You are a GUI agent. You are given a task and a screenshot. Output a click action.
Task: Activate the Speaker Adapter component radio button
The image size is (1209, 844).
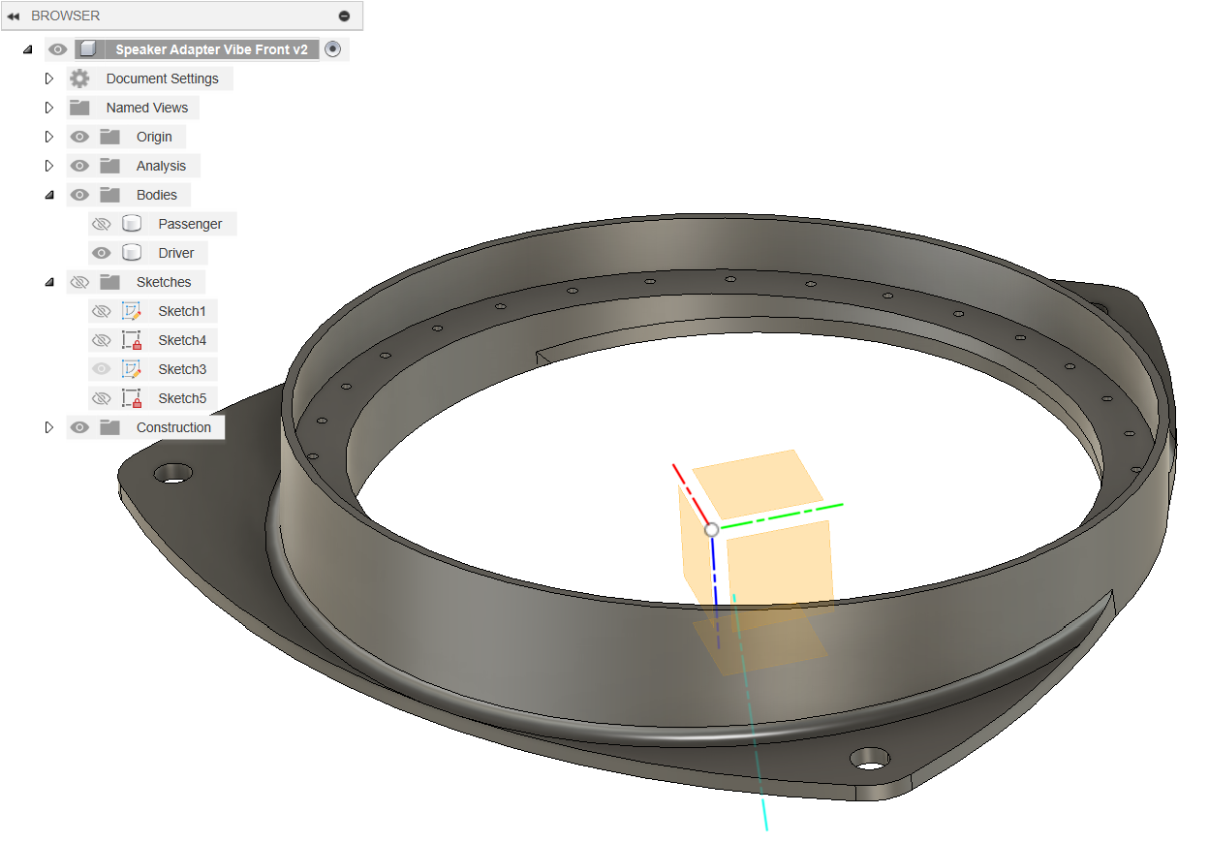click(333, 49)
